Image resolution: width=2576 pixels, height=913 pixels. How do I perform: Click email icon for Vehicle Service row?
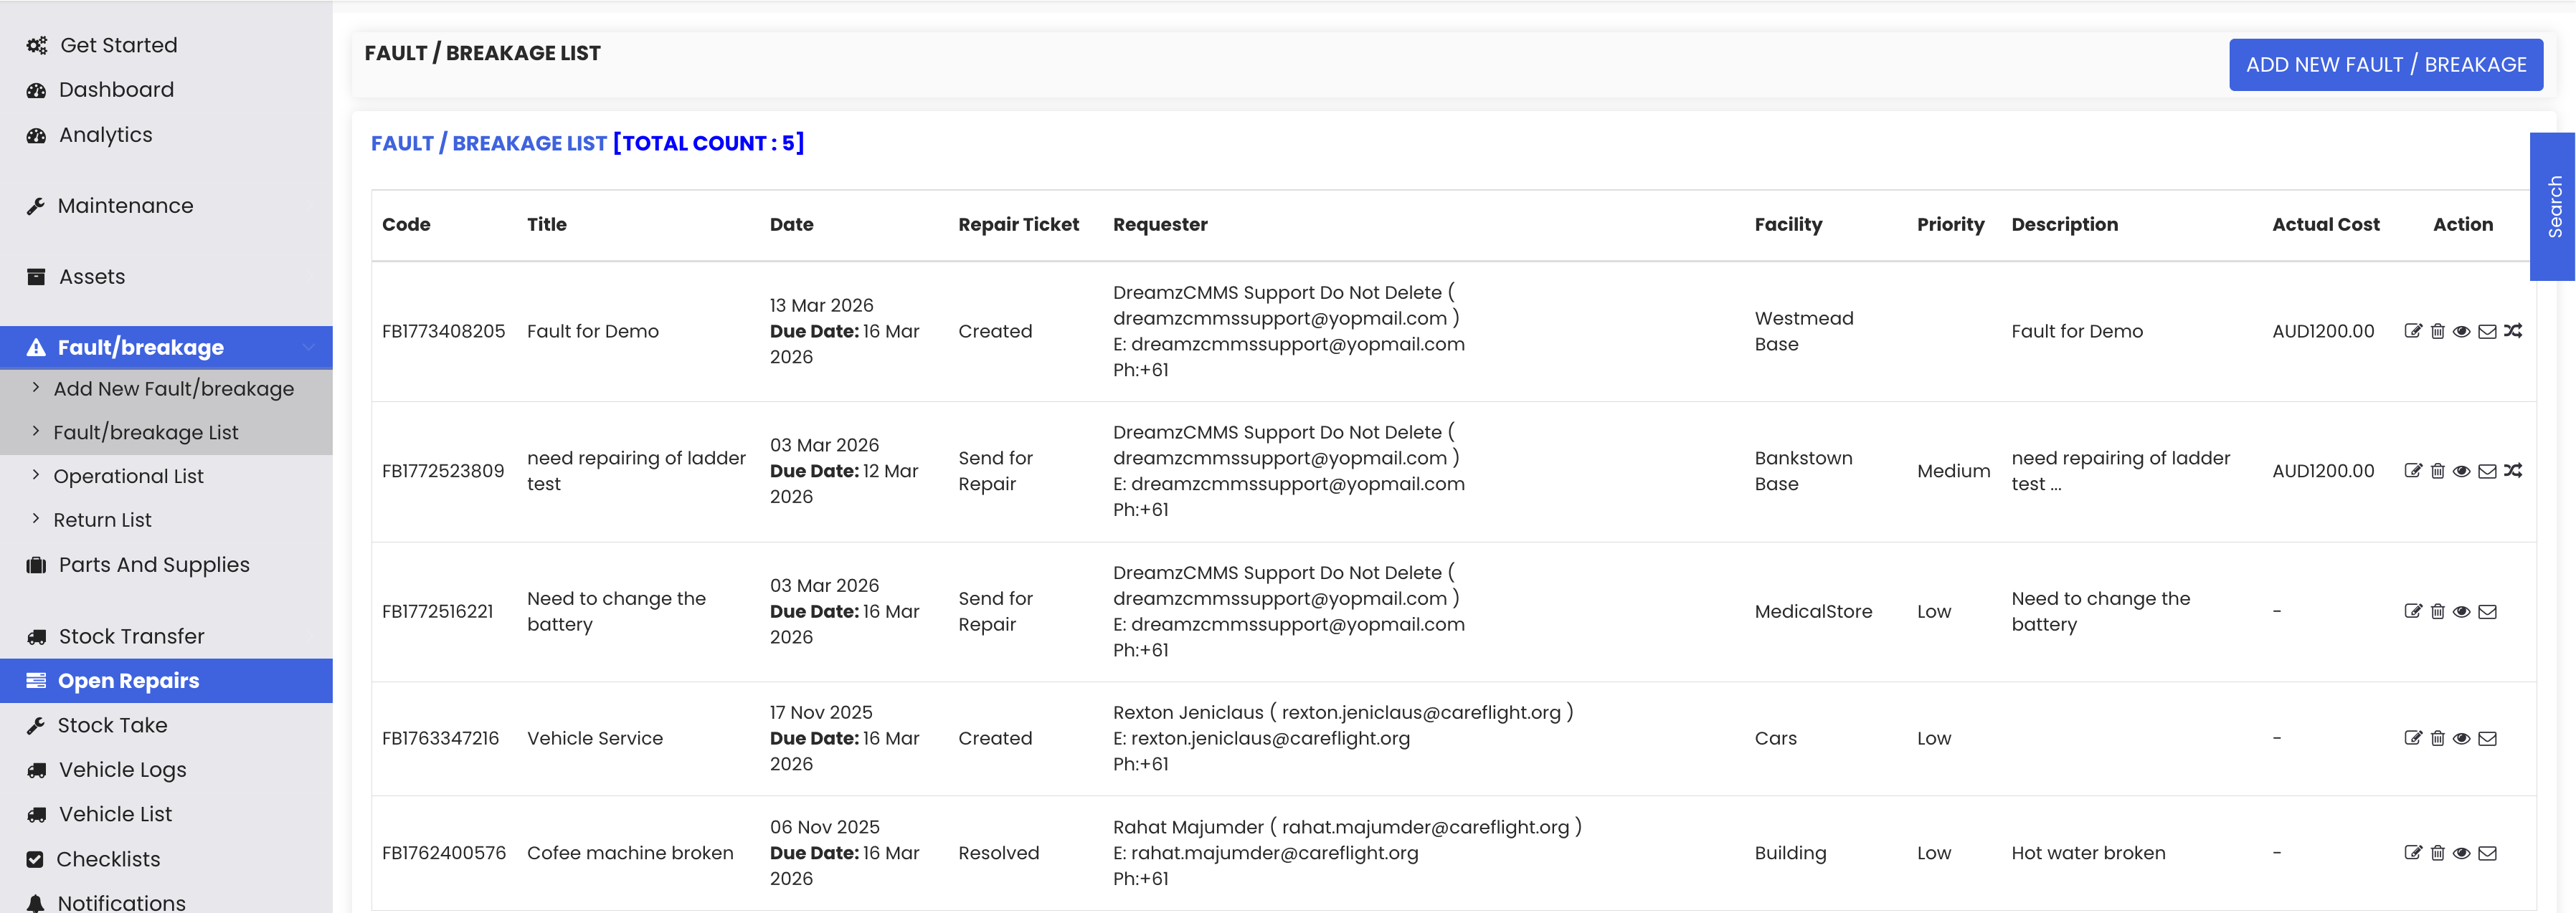click(x=2487, y=739)
